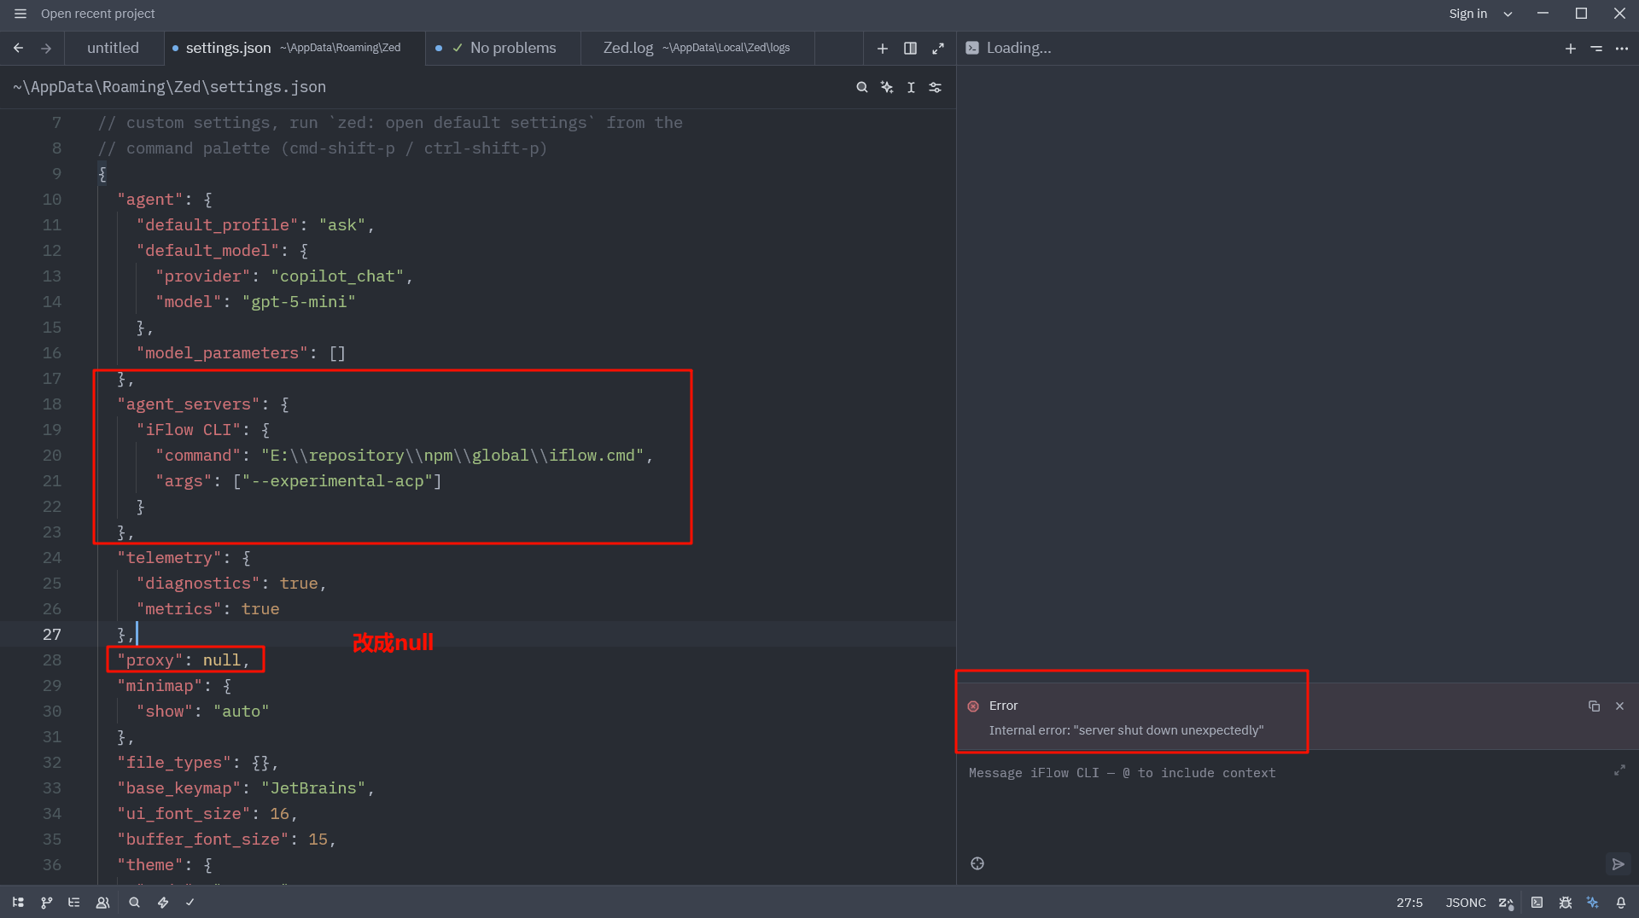Open the Git panel in the status bar

pyautogui.click(x=46, y=902)
